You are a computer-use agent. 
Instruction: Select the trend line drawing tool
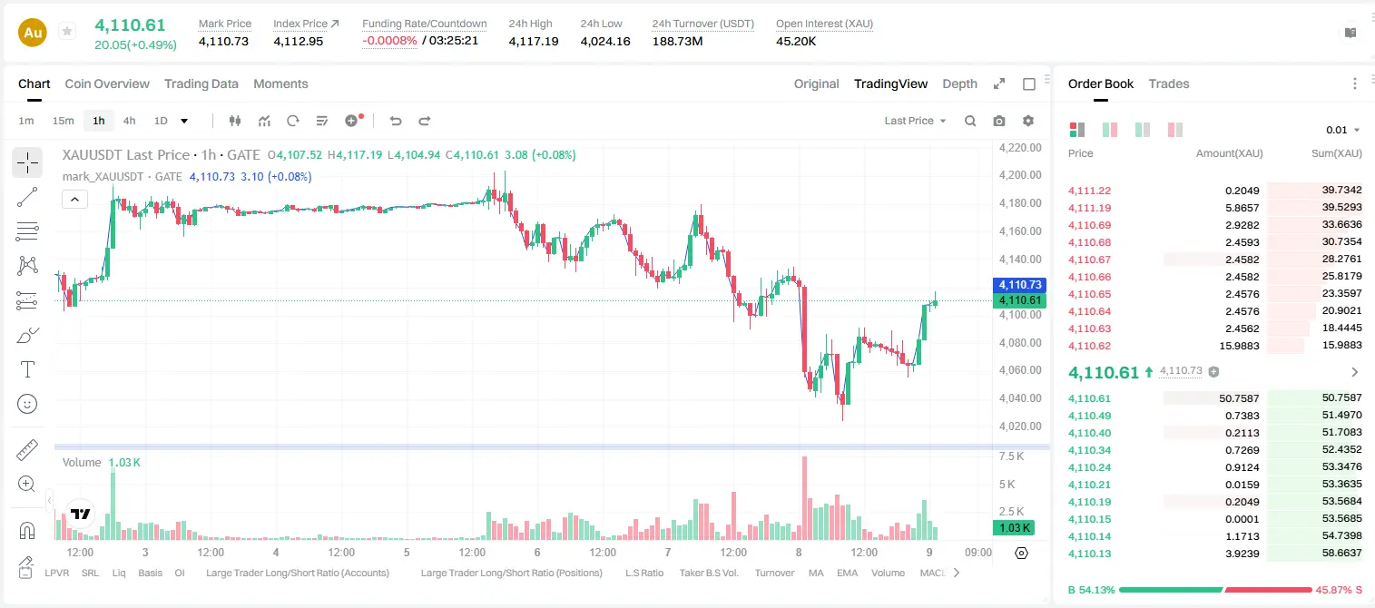[27, 197]
